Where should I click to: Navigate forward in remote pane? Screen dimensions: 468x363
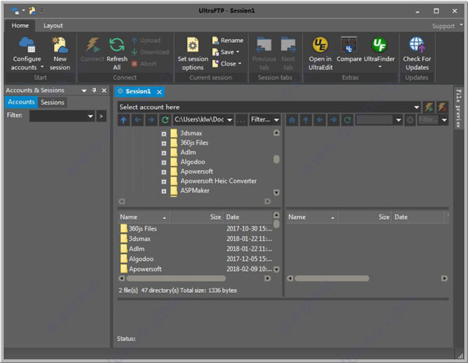[334, 120]
